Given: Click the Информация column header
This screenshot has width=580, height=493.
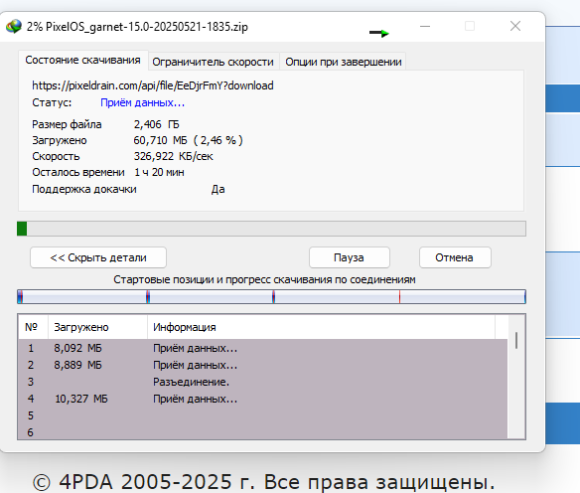Looking at the screenshot, I should 321,327.
